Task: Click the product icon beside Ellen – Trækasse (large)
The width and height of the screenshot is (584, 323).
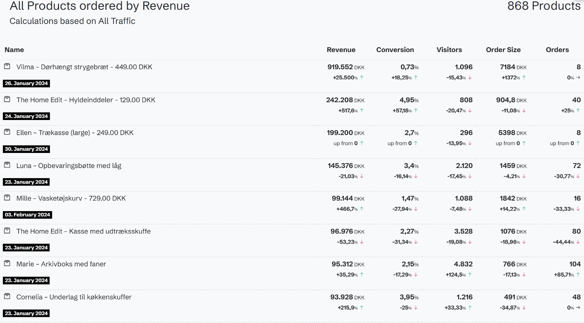Action: tap(7, 132)
